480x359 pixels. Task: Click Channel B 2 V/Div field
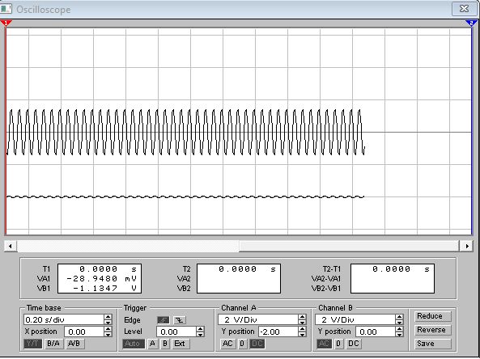coord(355,320)
